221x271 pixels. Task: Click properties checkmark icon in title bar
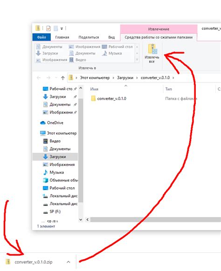coord(48,28)
